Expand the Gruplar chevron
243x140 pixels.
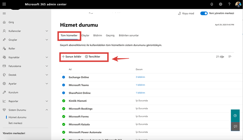pos(47,40)
